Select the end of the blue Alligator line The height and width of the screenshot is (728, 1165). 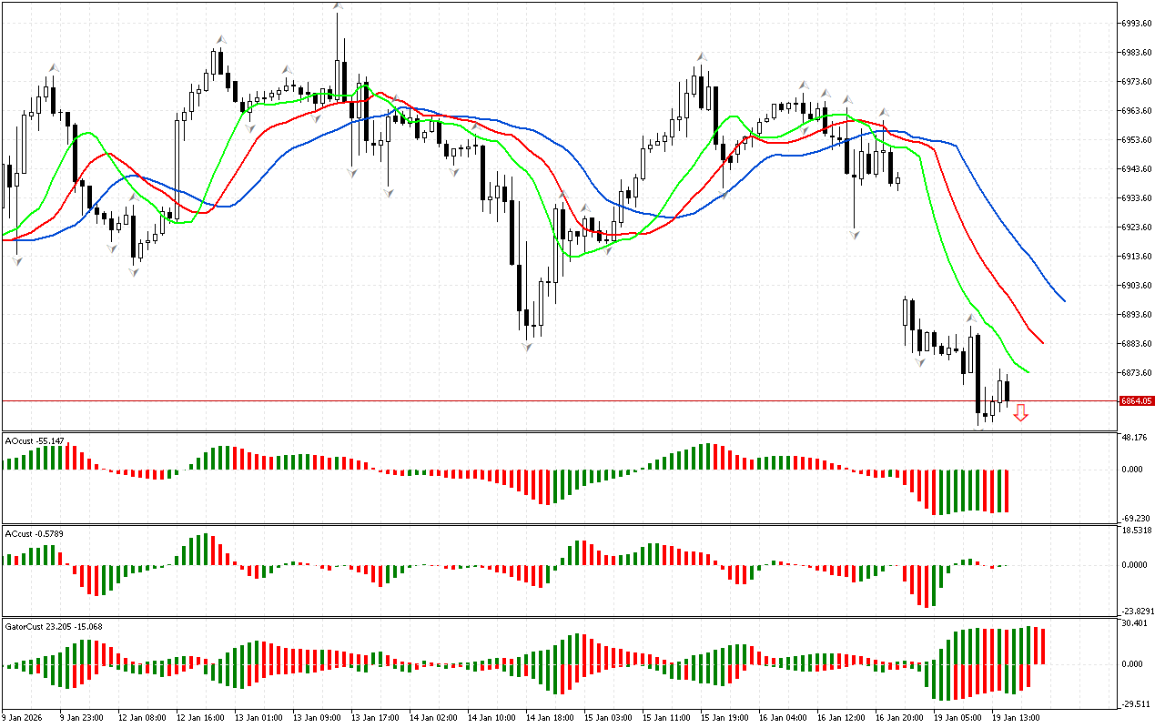(1064, 300)
